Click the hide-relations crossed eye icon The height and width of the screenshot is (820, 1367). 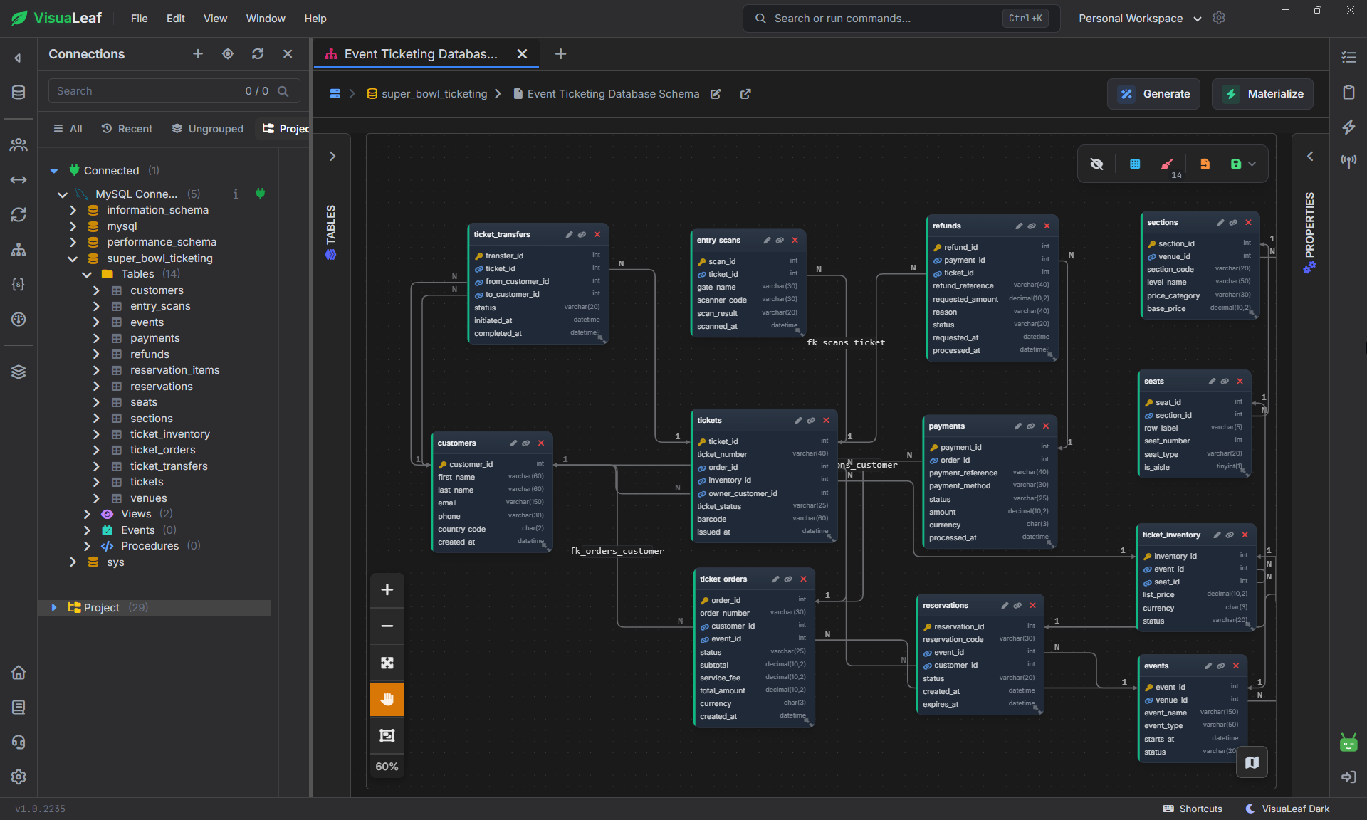pyautogui.click(x=1096, y=164)
